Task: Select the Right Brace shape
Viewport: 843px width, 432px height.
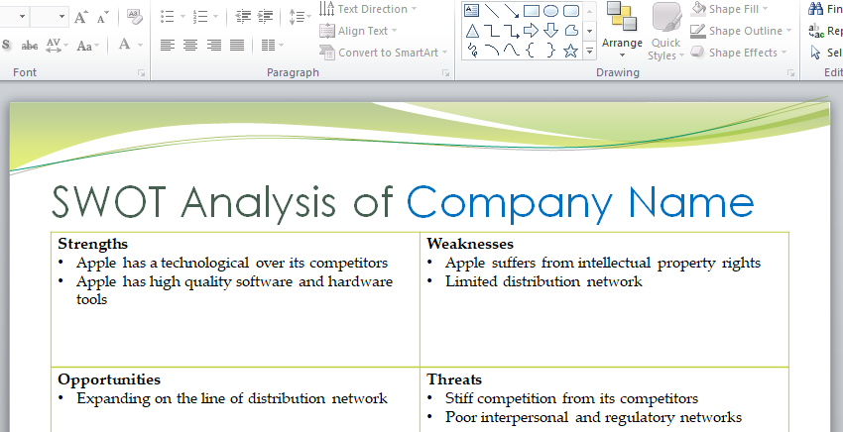Action: pyautogui.click(x=550, y=51)
